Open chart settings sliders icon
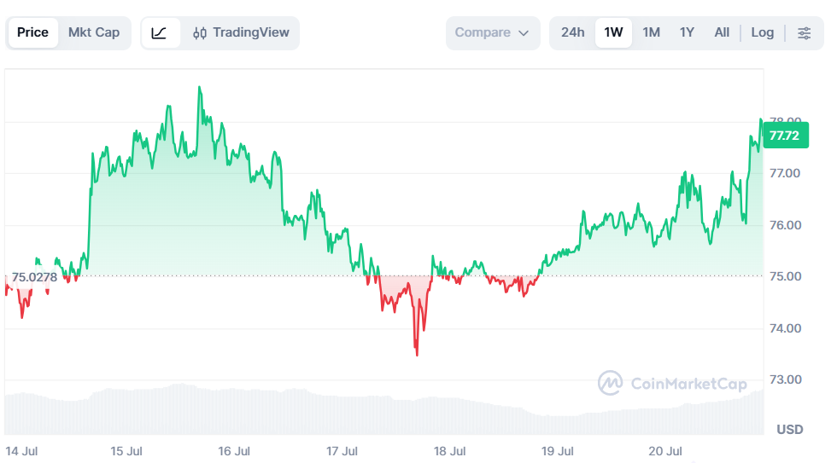This screenshot has height=463, width=837. point(804,33)
